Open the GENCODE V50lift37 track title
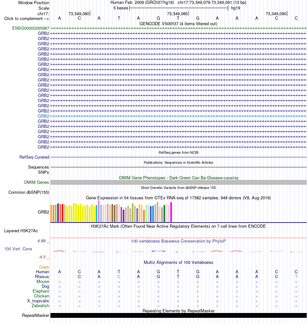 [x=178, y=24]
